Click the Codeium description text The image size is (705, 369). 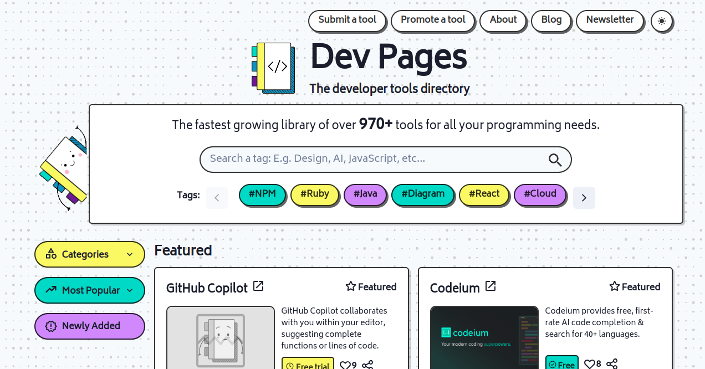click(599, 322)
